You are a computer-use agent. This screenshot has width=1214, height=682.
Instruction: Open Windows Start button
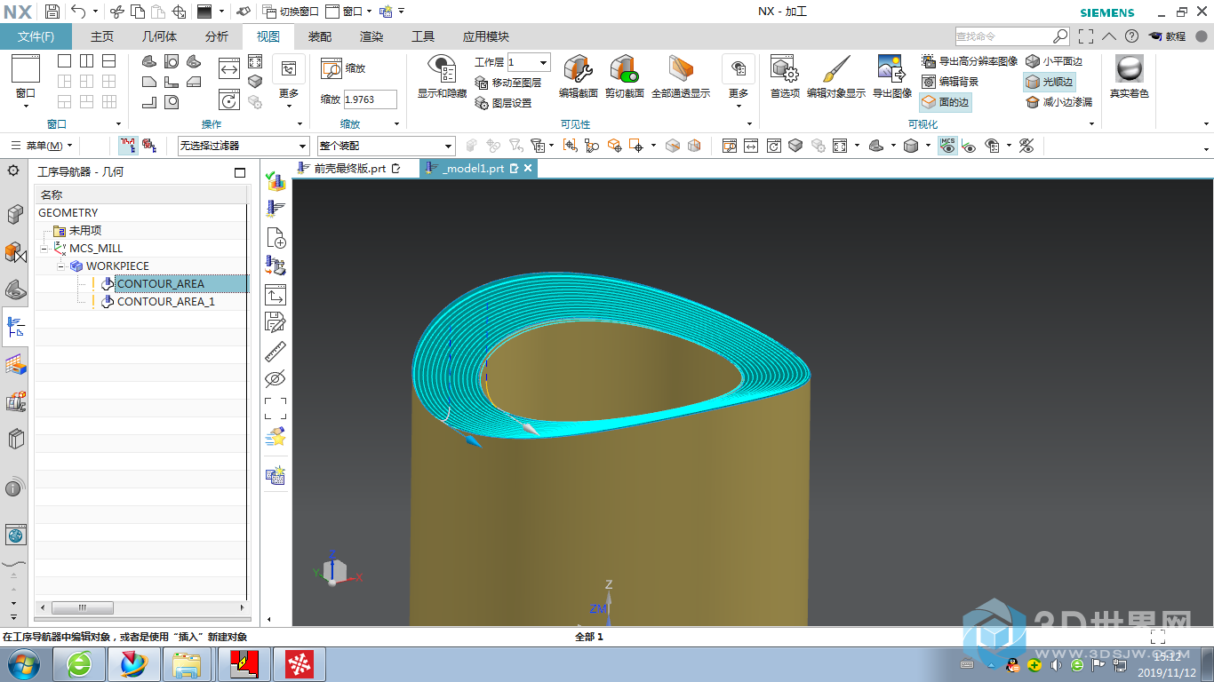coord(23,663)
